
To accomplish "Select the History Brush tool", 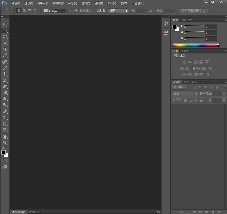I will pyautogui.click(x=5, y=80).
